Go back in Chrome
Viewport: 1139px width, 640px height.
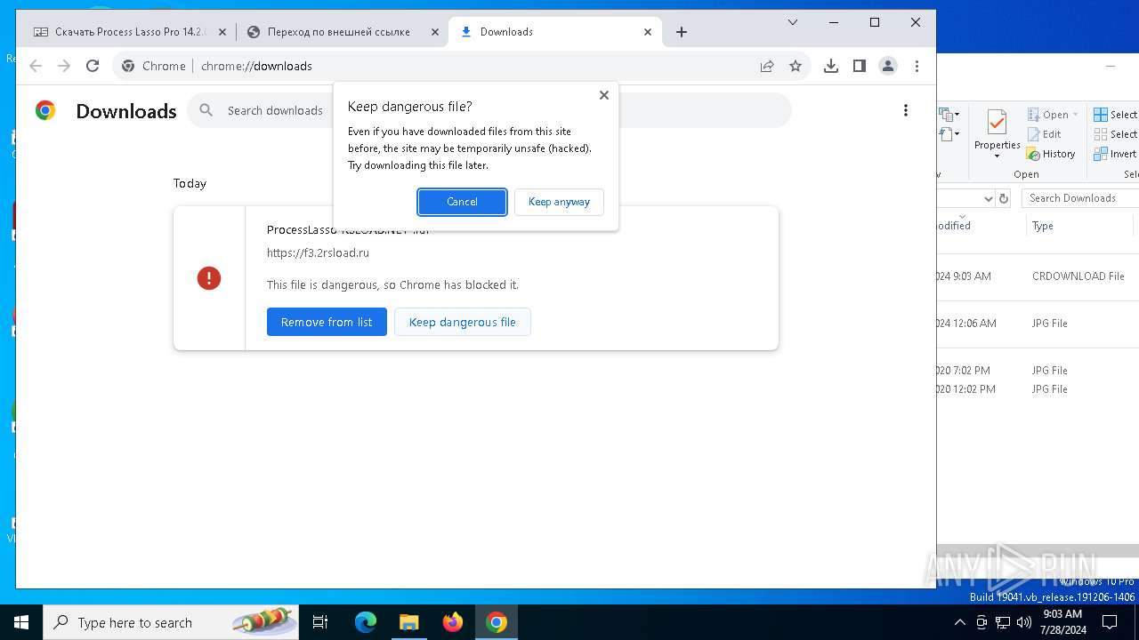36,66
